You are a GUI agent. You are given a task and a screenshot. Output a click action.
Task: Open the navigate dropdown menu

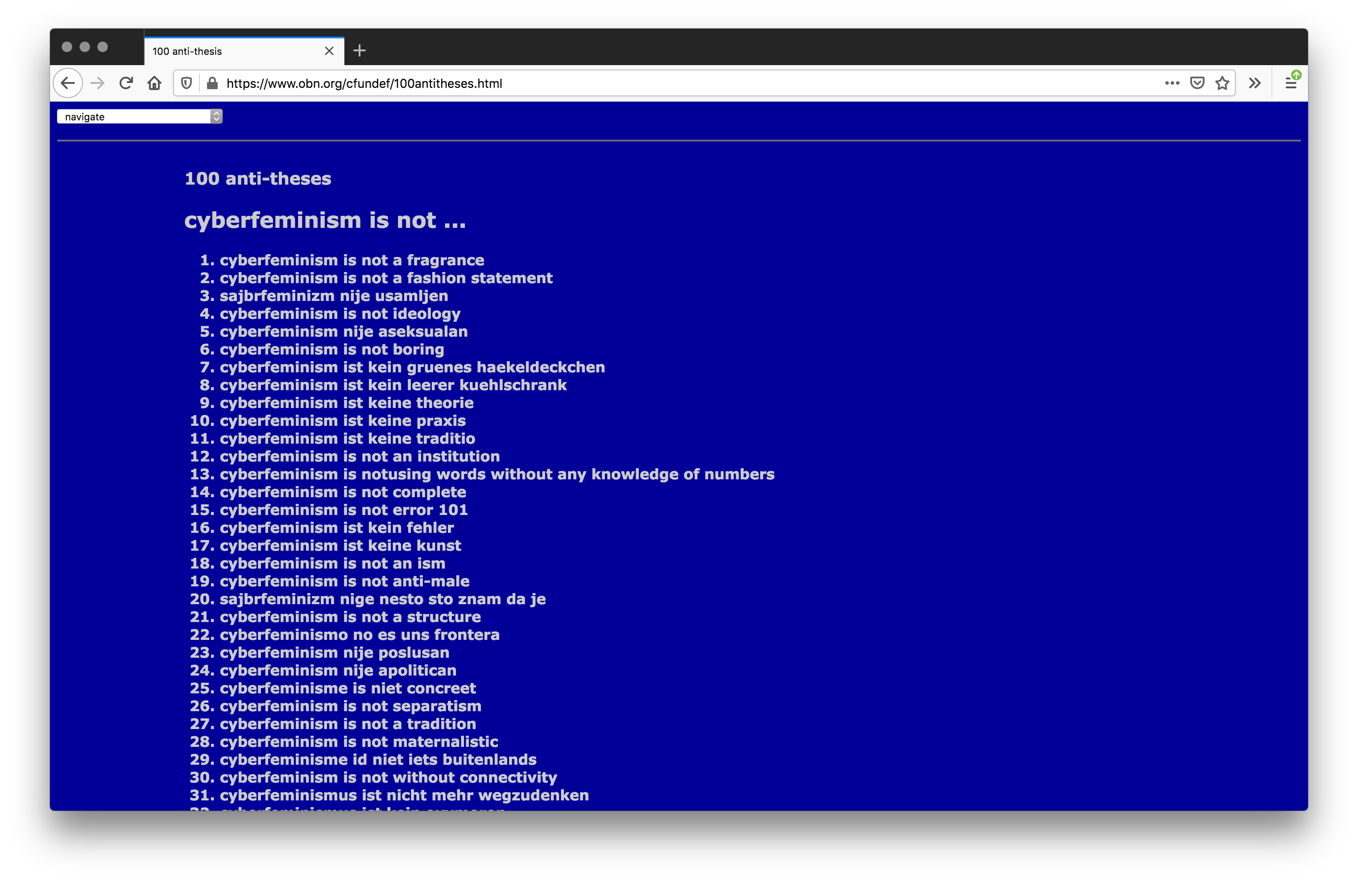pos(139,116)
